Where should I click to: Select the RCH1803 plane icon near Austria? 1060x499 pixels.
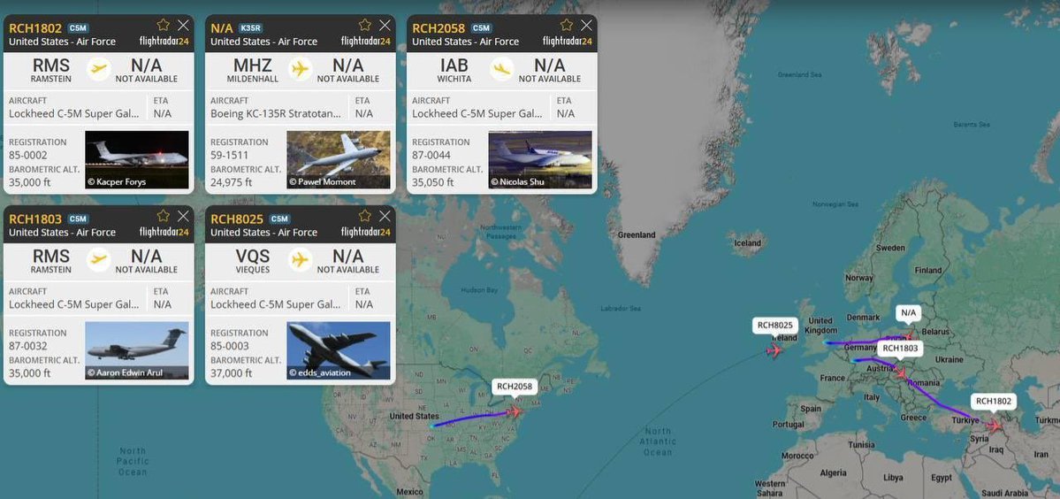(x=901, y=372)
